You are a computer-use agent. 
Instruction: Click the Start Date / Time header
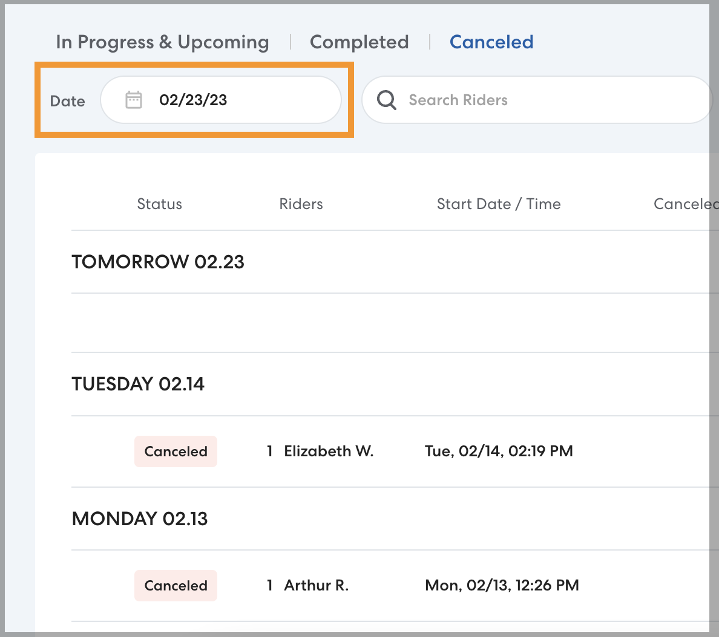499,204
